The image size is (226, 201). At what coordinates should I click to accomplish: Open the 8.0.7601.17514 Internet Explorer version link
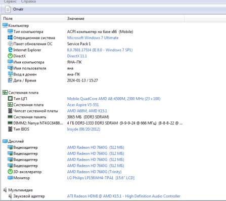coord(100,50)
